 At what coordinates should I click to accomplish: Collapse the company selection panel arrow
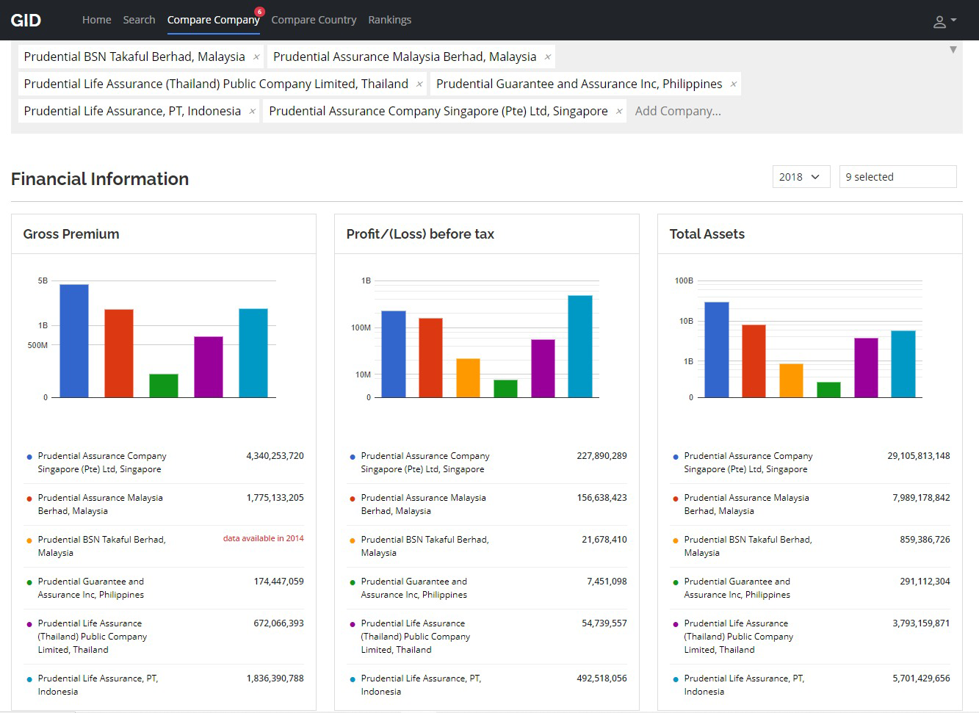[953, 50]
